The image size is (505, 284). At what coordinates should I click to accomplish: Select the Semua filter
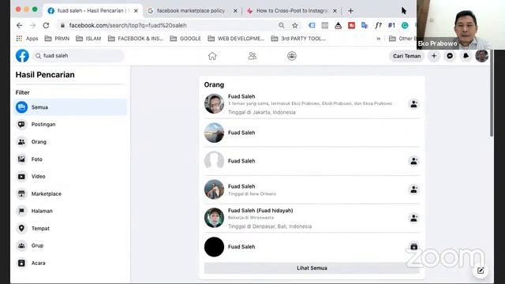click(70, 107)
